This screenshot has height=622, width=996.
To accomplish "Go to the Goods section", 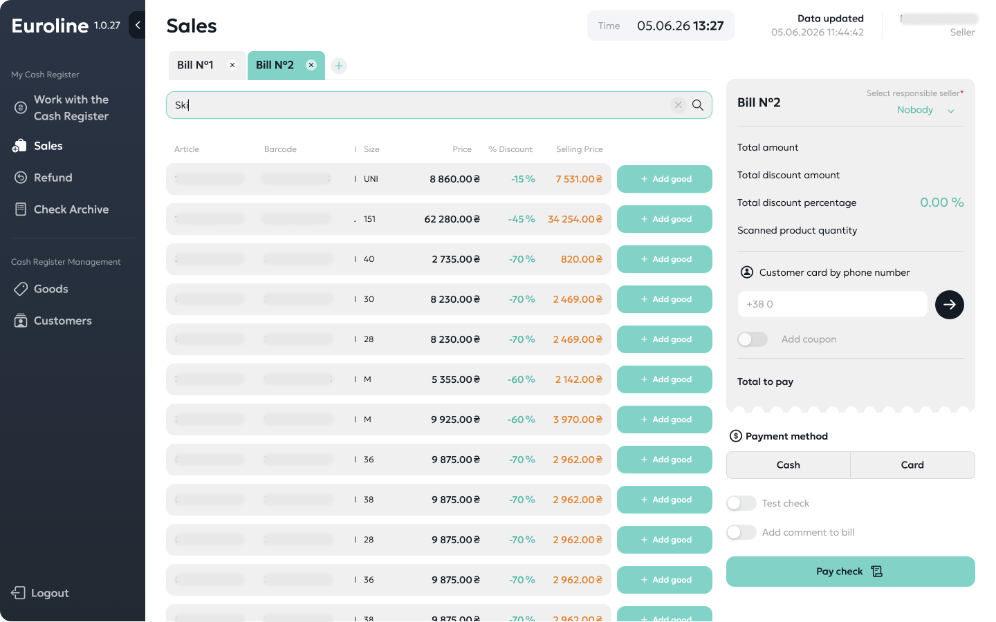I will click(x=41, y=289).
